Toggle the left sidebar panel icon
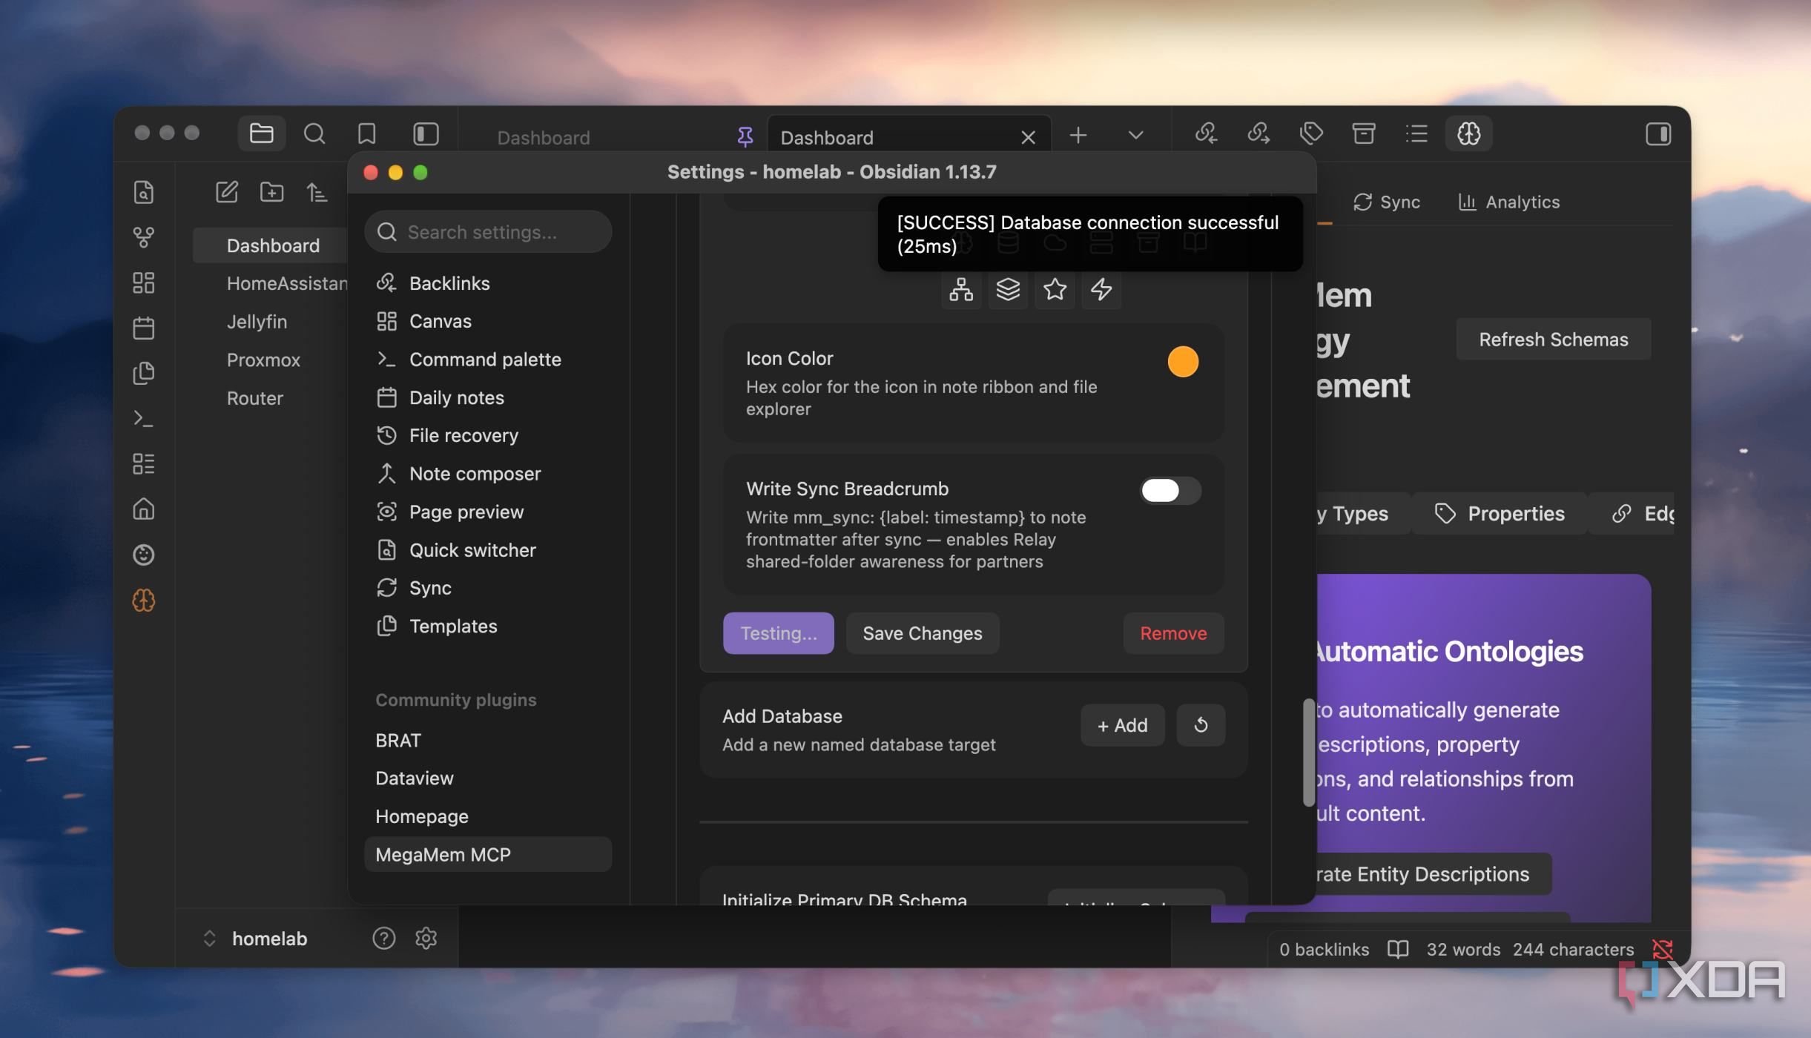 click(x=426, y=133)
